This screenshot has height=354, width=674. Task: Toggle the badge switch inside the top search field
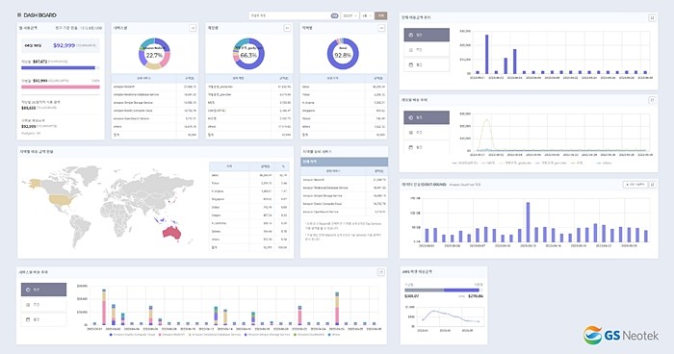click(x=334, y=15)
